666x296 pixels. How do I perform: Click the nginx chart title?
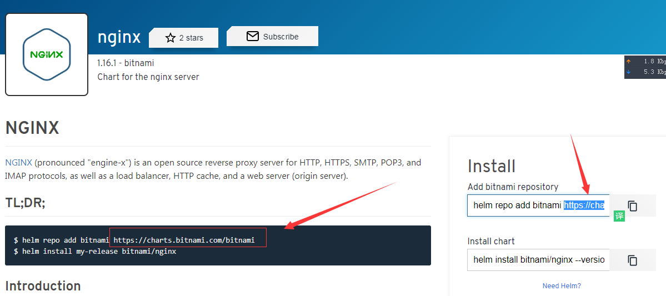point(119,37)
